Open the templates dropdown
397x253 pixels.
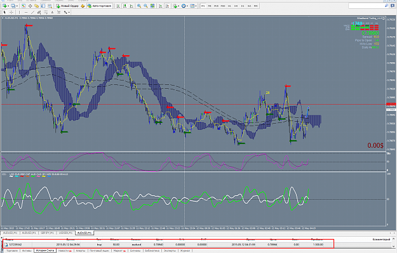point(194,6)
